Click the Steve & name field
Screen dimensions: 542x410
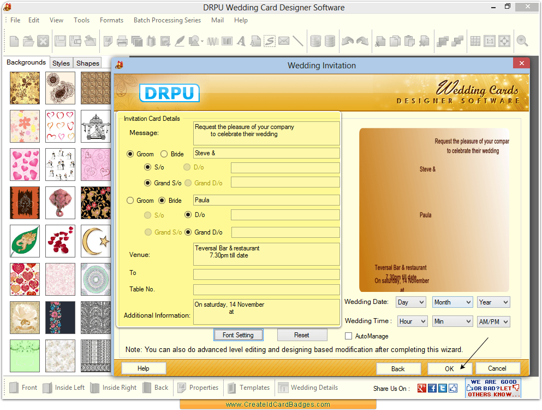point(266,153)
